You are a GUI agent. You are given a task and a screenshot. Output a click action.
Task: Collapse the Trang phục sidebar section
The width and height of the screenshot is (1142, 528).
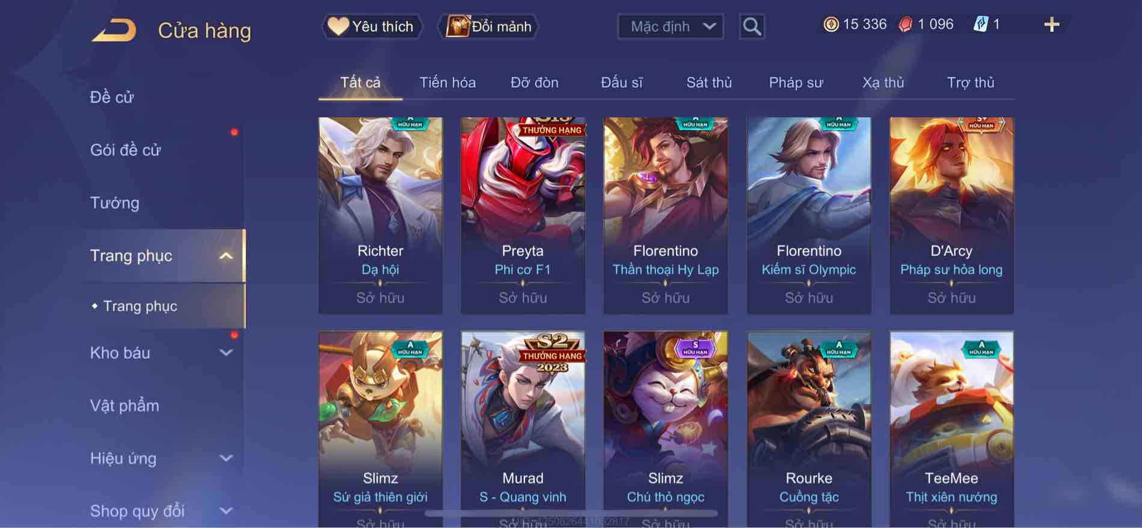point(226,256)
